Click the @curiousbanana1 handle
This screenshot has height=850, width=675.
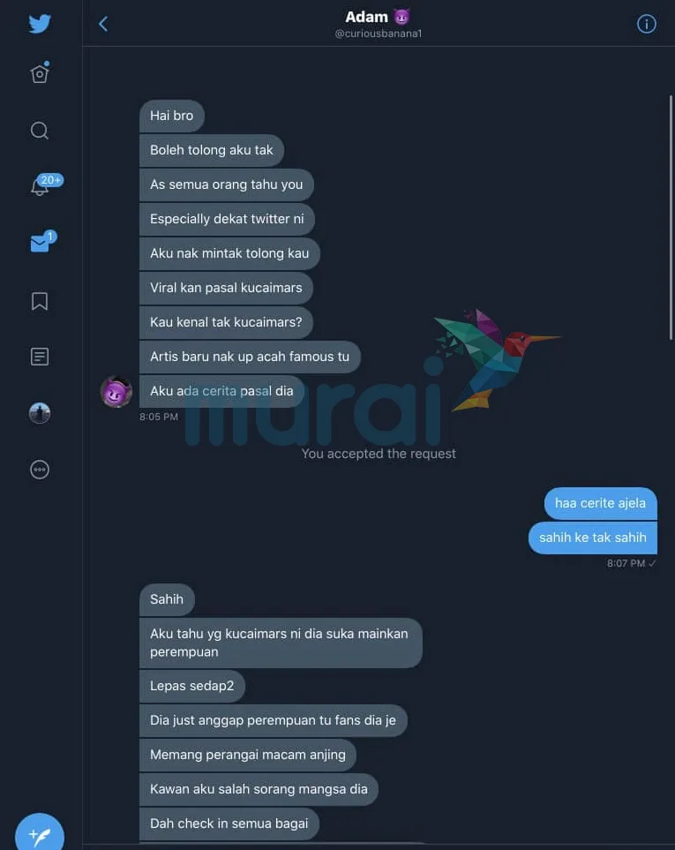coord(379,34)
